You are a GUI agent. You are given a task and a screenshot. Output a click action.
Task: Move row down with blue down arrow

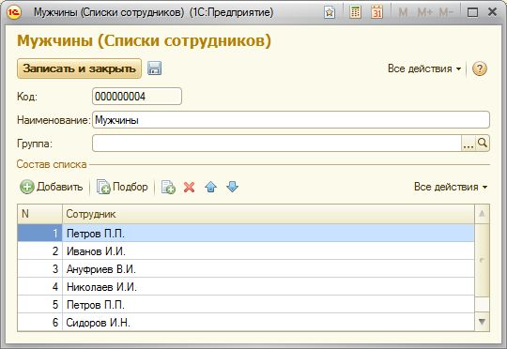pyautogui.click(x=233, y=187)
